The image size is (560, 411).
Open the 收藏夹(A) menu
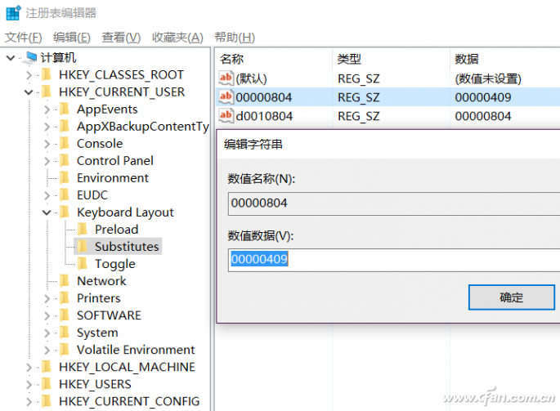tap(177, 37)
